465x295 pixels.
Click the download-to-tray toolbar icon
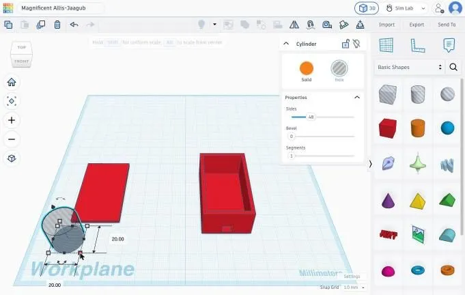click(x=360, y=25)
